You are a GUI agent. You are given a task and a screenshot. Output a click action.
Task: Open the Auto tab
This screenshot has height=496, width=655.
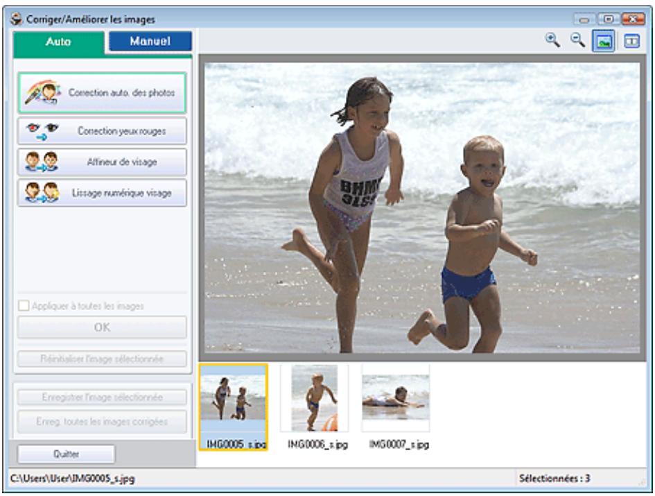point(58,42)
